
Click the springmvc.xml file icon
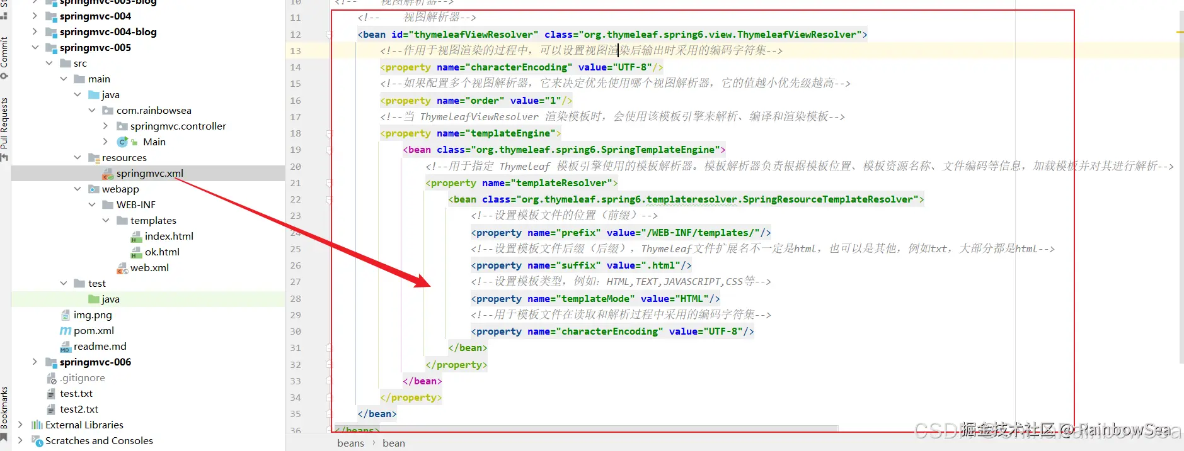(x=108, y=174)
